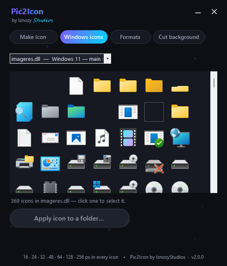
Task: Select the lined text document icon
Action: [x=24, y=138]
